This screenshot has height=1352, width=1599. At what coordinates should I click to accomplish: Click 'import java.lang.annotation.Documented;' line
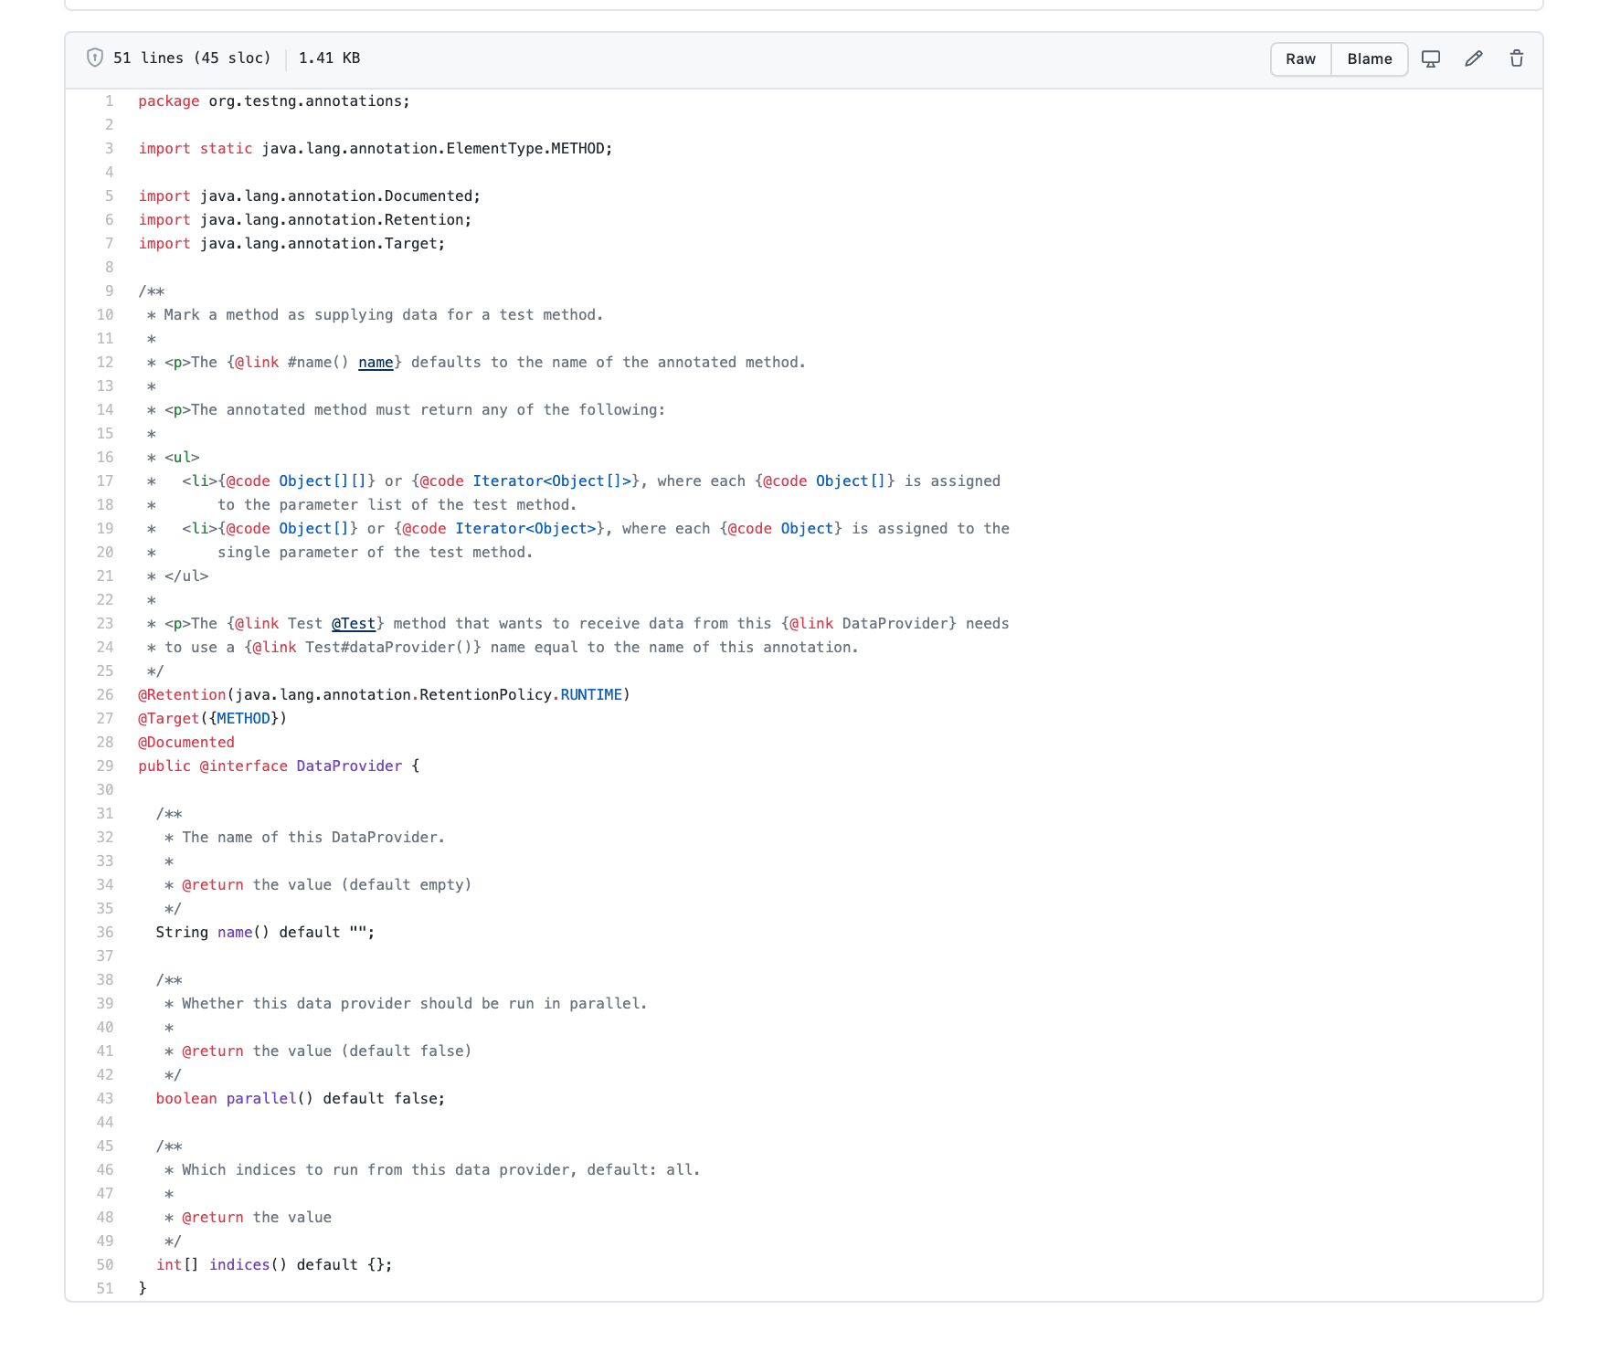point(310,196)
